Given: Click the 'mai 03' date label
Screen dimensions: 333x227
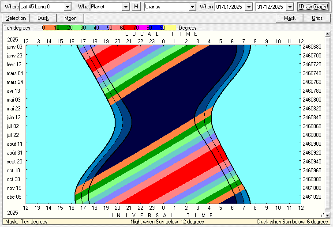Looking at the screenshot, I should (x=14, y=99).
